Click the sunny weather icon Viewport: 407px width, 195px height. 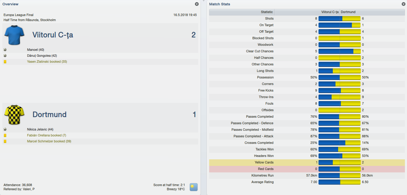[x=194, y=187]
